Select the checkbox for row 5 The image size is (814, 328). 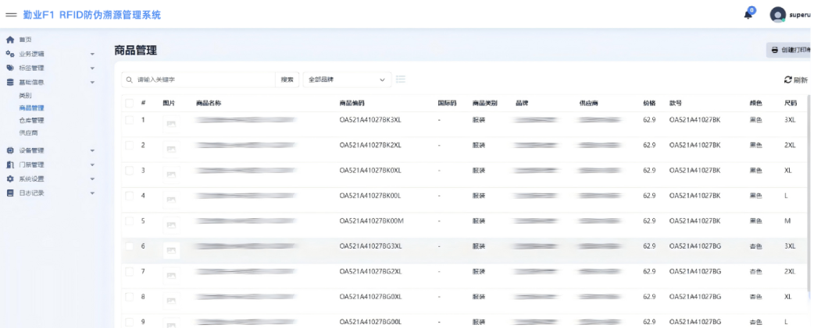[x=129, y=221]
